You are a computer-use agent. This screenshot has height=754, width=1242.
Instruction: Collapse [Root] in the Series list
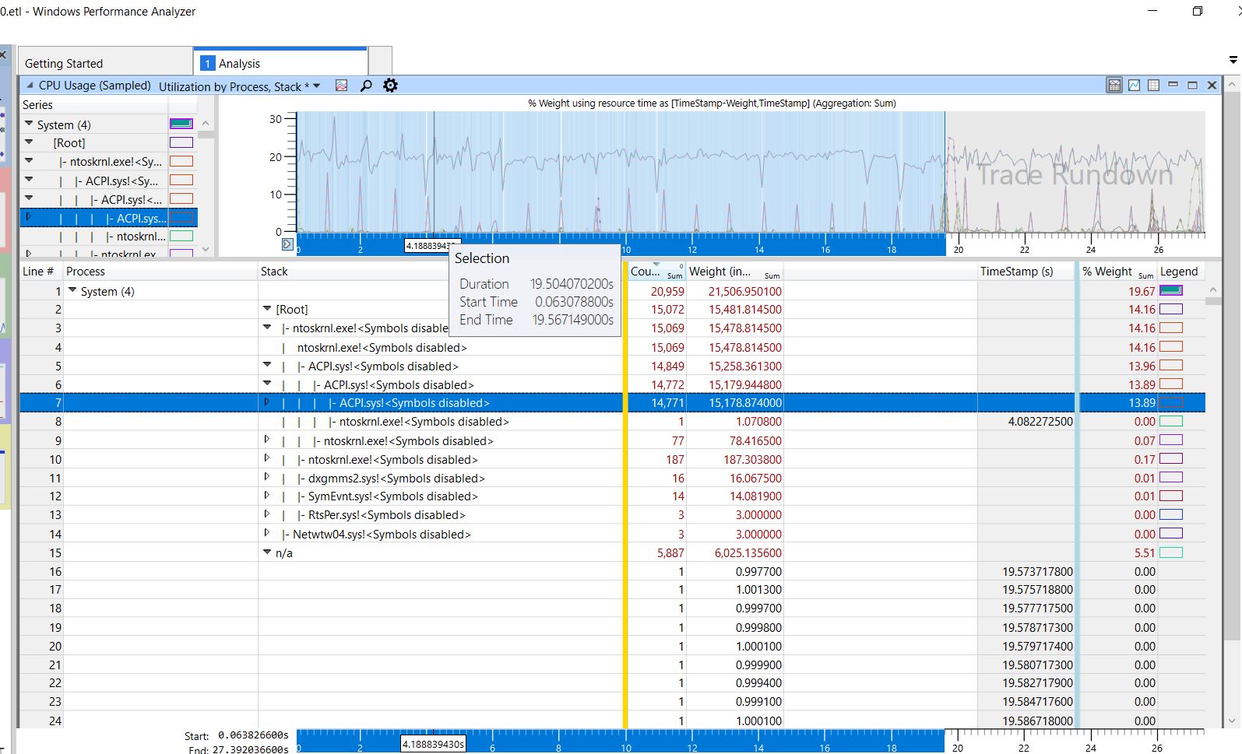tap(29, 142)
